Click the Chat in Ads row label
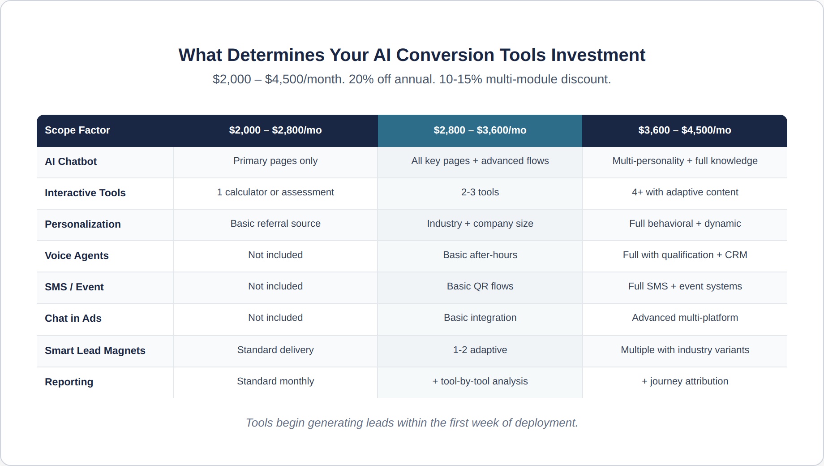The height and width of the screenshot is (466, 824). pos(73,319)
